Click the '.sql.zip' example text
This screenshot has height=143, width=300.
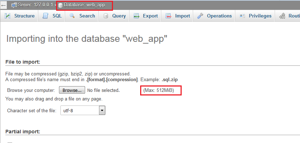pyautogui.click(x=169, y=80)
